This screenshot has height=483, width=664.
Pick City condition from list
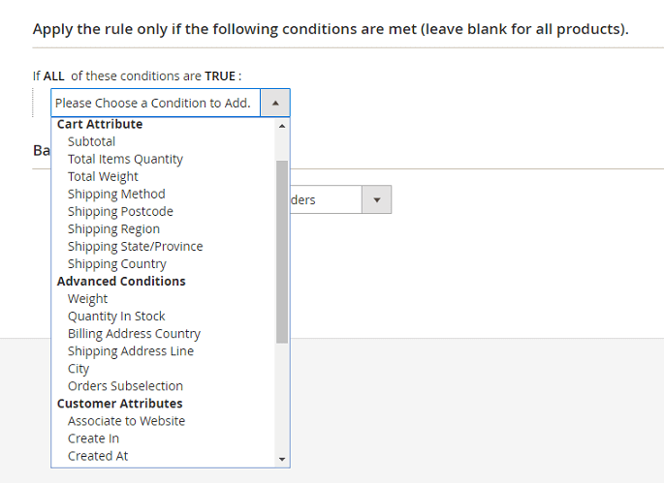tap(79, 368)
